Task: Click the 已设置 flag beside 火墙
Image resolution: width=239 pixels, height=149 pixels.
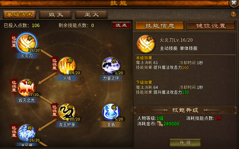Action: 54,64
